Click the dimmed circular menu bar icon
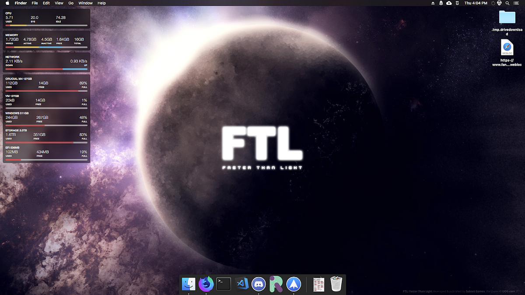525x295 pixels. (x=493, y=3)
